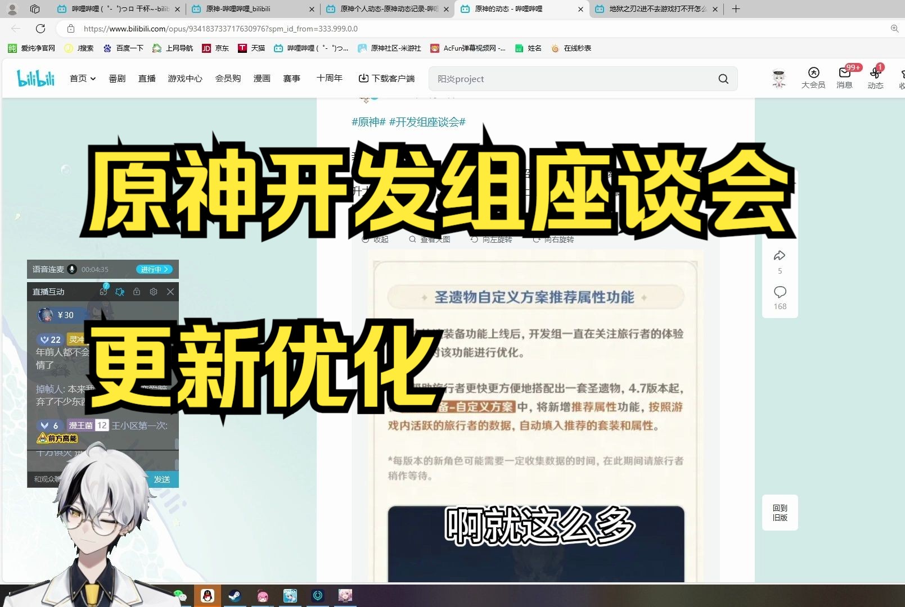905x607 pixels.
Task: Click the 进行中 voice call button
Action: pyautogui.click(x=154, y=269)
